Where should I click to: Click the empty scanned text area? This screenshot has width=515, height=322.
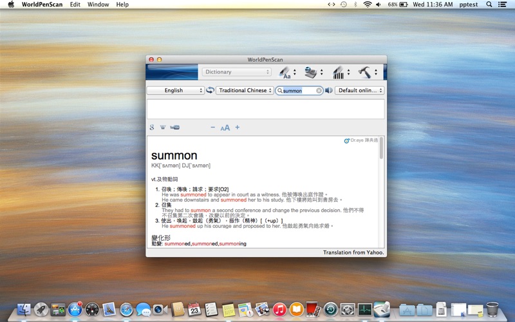pyautogui.click(x=265, y=109)
